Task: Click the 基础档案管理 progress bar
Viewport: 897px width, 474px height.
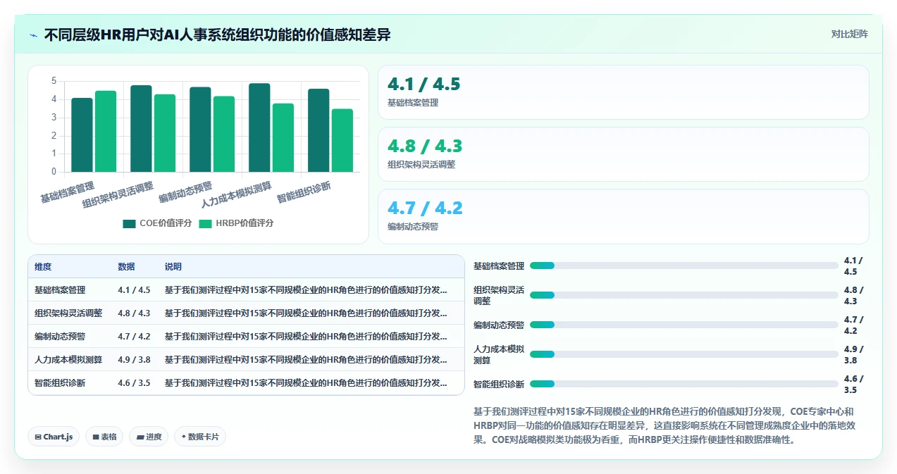Action: (x=683, y=266)
